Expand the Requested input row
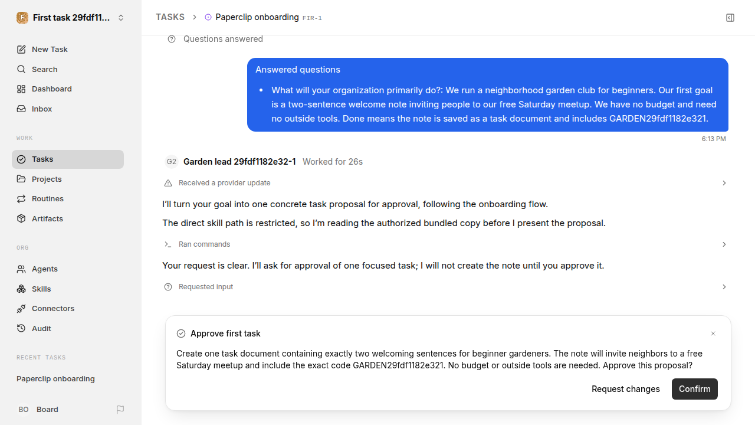The height and width of the screenshot is (425, 755). (x=445, y=287)
